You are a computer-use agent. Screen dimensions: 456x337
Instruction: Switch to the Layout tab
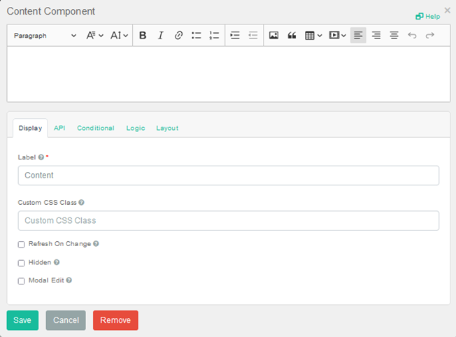pos(167,128)
